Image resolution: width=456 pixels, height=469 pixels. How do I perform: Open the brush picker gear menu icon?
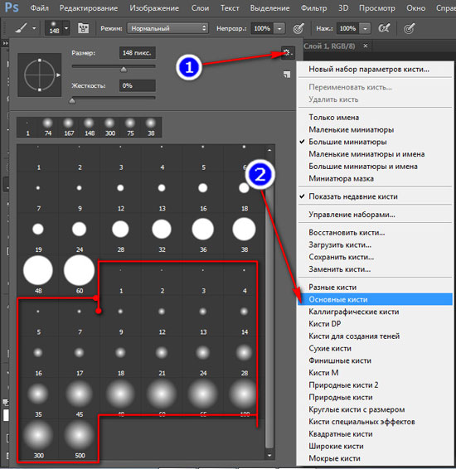tap(288, 53)
